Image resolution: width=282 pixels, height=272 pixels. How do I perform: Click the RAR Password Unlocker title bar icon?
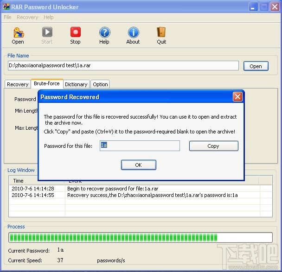tap(6, 6)
